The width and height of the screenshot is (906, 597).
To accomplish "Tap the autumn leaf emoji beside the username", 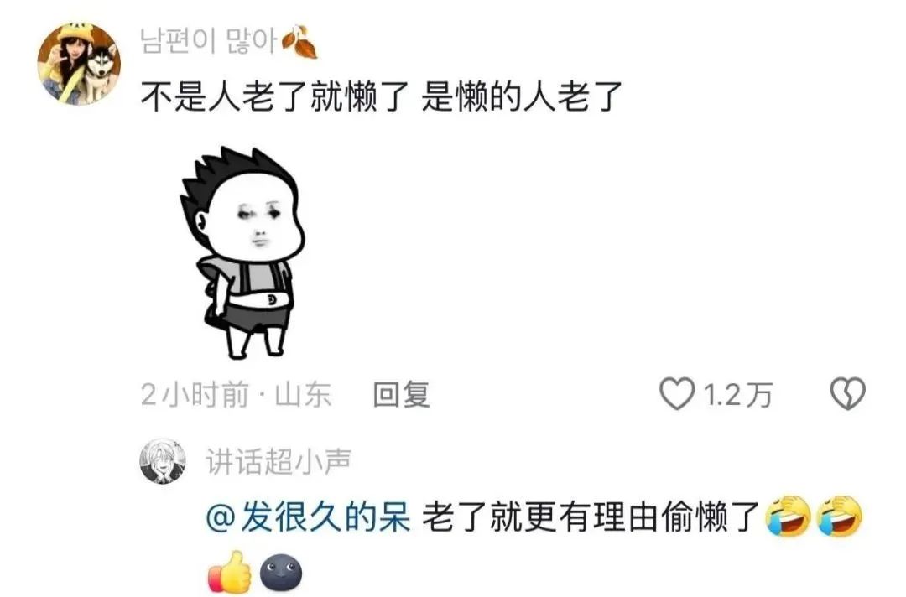I will pos(299,42).
